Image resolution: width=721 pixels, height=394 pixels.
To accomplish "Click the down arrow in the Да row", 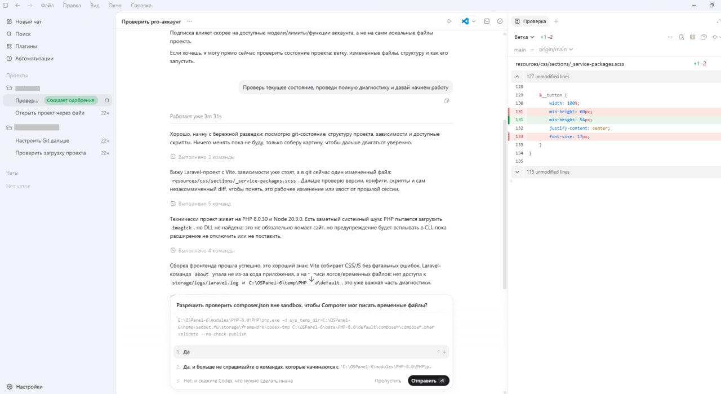I will pyautogui.click(x=444, y=352).
